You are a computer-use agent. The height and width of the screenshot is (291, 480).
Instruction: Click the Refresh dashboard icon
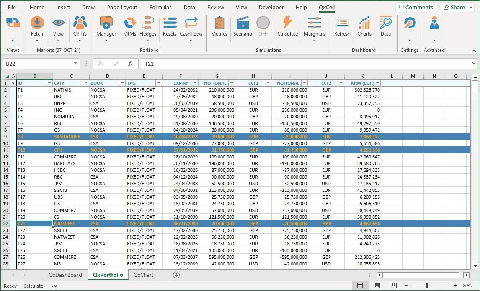point(342,23)
